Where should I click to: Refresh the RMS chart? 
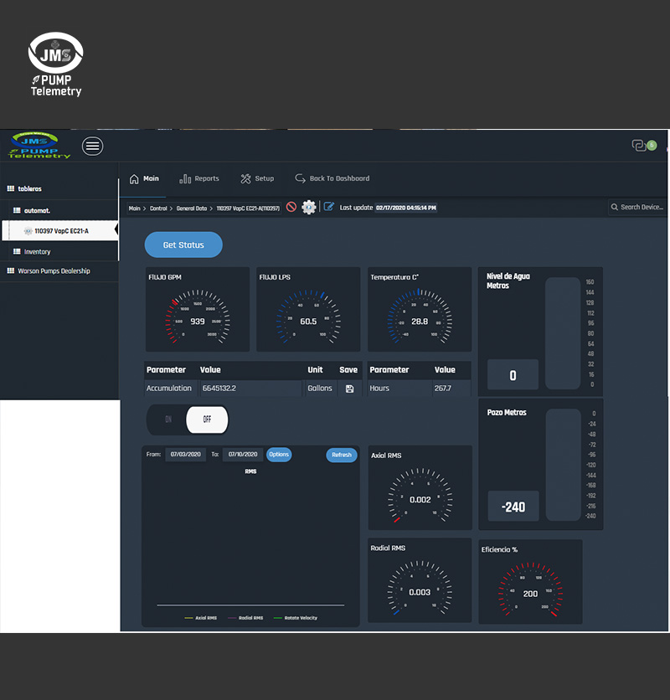point(342,455)
